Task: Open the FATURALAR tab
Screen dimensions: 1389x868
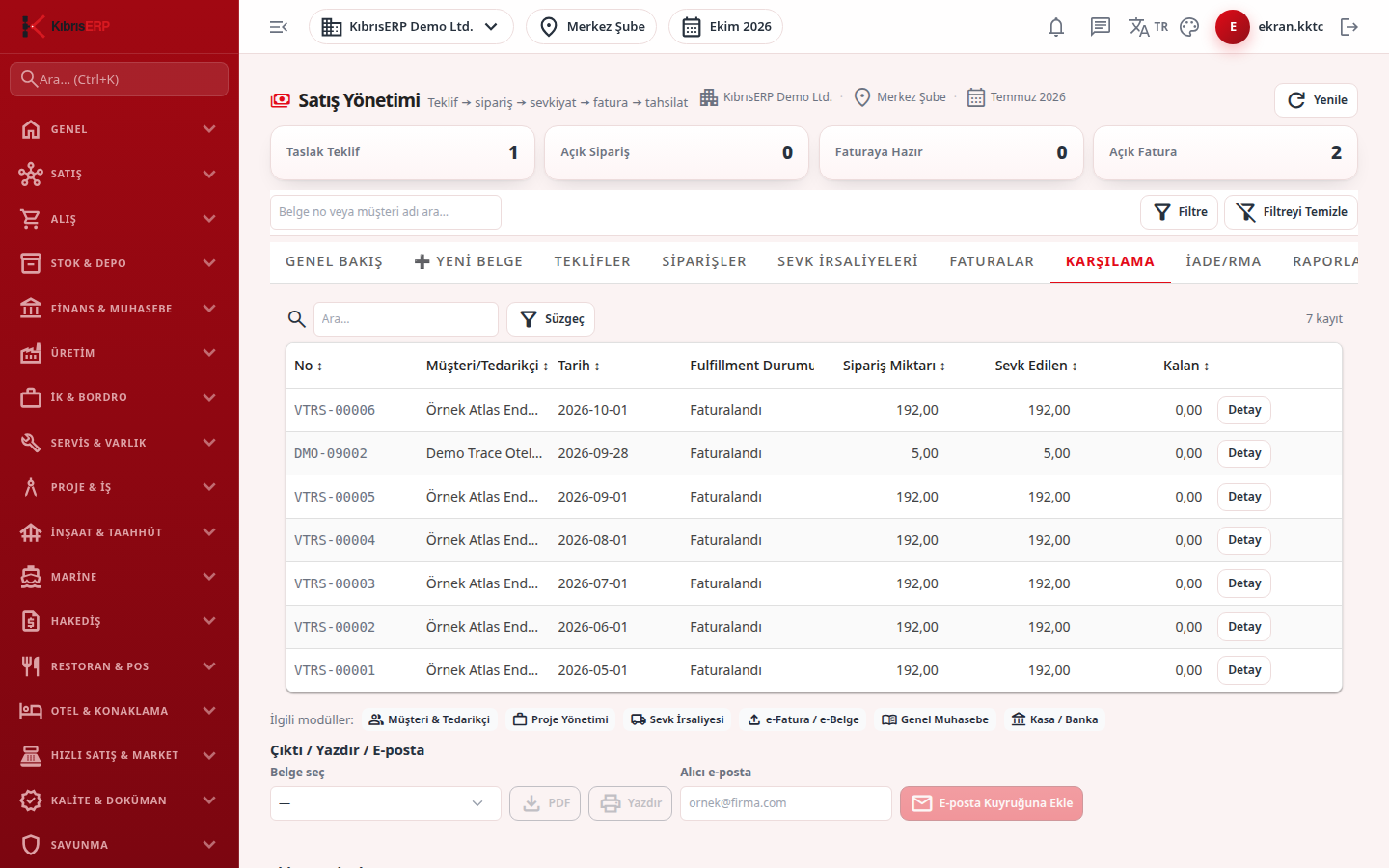Action: (x=992, y=261)
